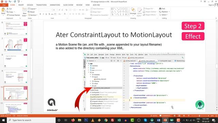Viewport: 218px width, 123px height.
Task: Click Sign in link
Action: 211,5
